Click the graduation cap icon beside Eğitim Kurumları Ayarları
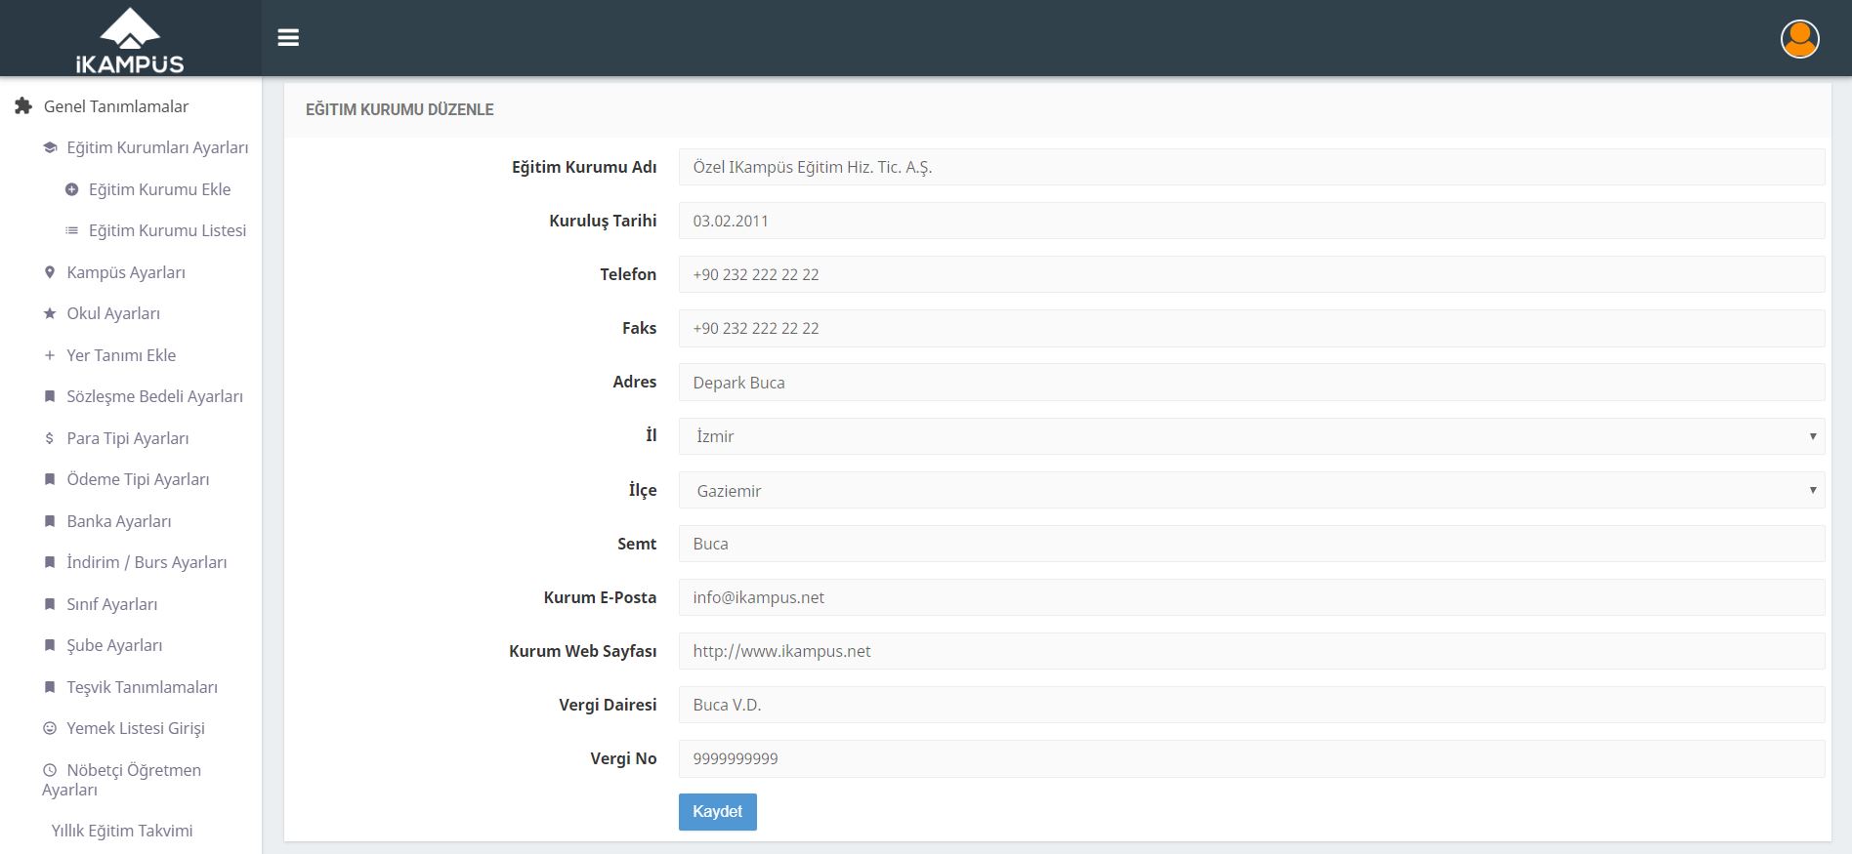The height and width of the screenshot is (854, 1852). tap(50, 147)
